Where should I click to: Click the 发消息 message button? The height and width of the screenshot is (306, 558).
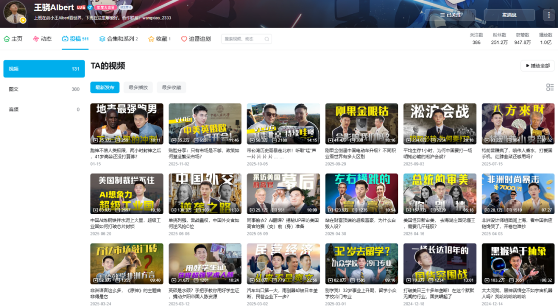point(510,15)
